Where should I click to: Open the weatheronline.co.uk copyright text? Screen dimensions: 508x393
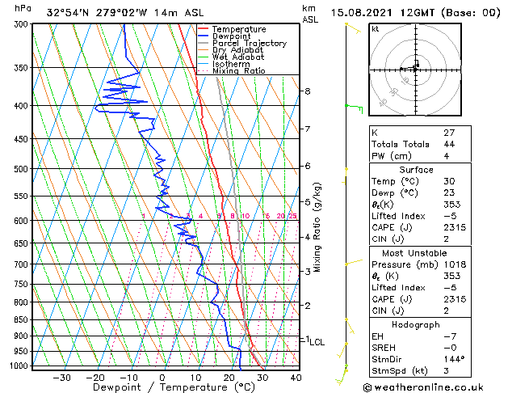pyautogui.click(x=423, y=387)
